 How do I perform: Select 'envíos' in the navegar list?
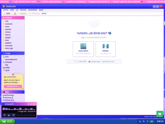click(x=6, y=68)
